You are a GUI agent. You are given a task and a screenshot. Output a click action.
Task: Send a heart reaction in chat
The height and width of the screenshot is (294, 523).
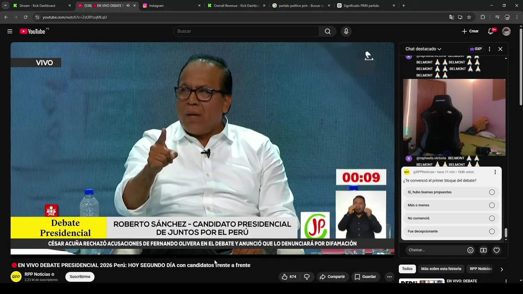[x=496, y=250]
